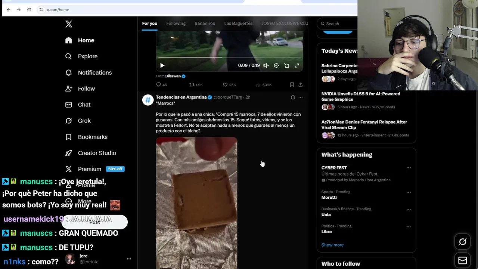478x269 pixels.
Task: Click Grok explain icon on Marrocs post
Action: (x=293, y=98)
